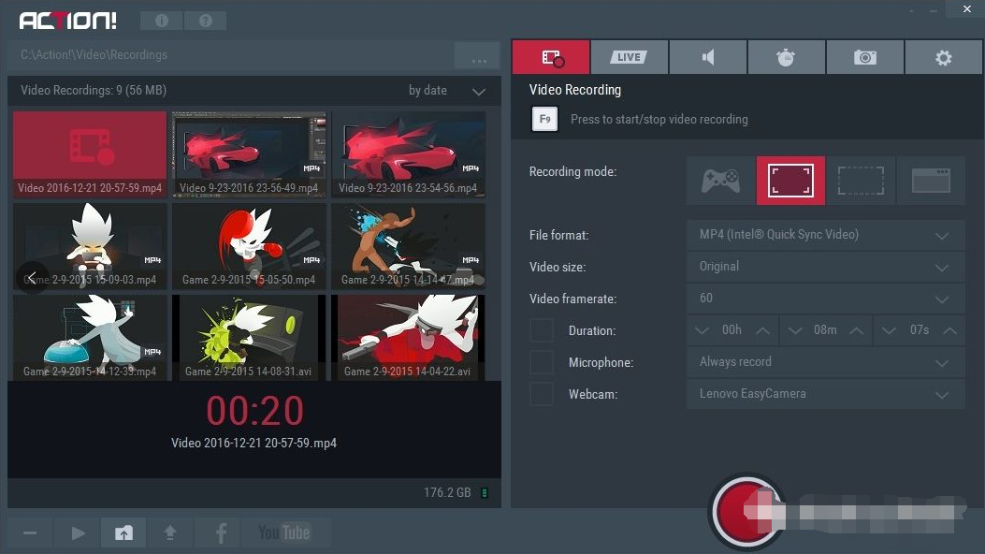Click the question mark help icon
This screenshot has width=985, height=554.
pyautogui.click(x=206, y=21)
